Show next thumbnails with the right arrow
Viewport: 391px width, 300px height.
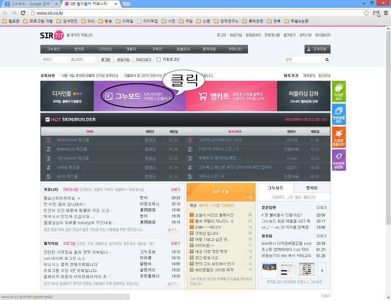pos(322,270)
